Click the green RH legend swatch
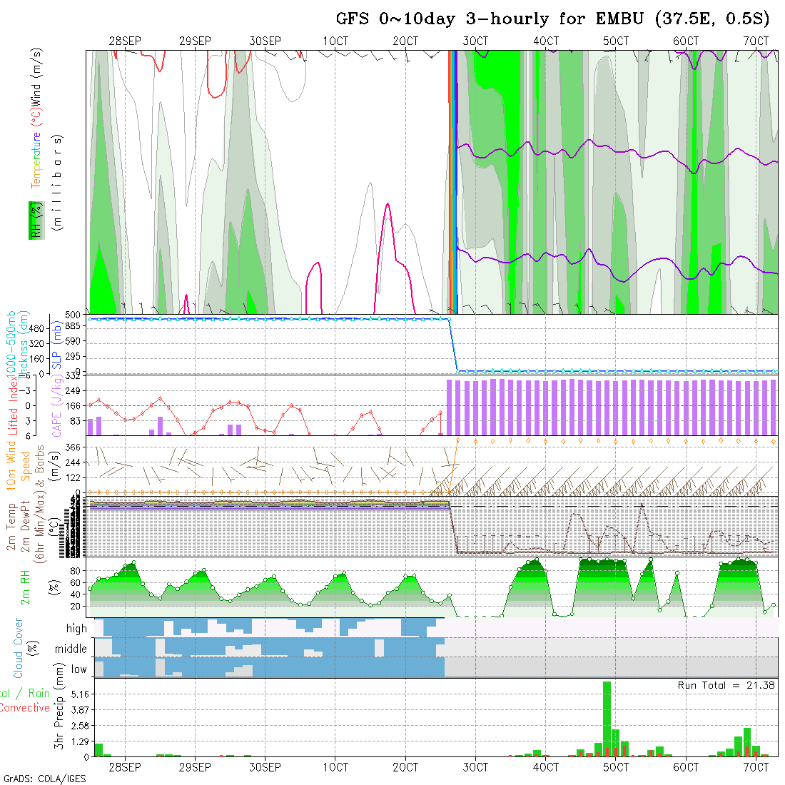The height and width of the screenshot is (785, 785). click(x=34, y=220)
